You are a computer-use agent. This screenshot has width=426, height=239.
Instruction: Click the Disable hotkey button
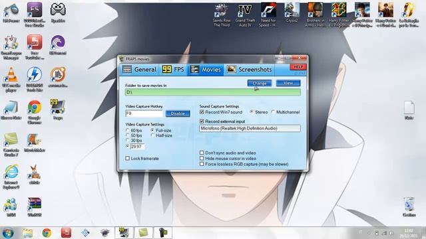coord(178,114)
